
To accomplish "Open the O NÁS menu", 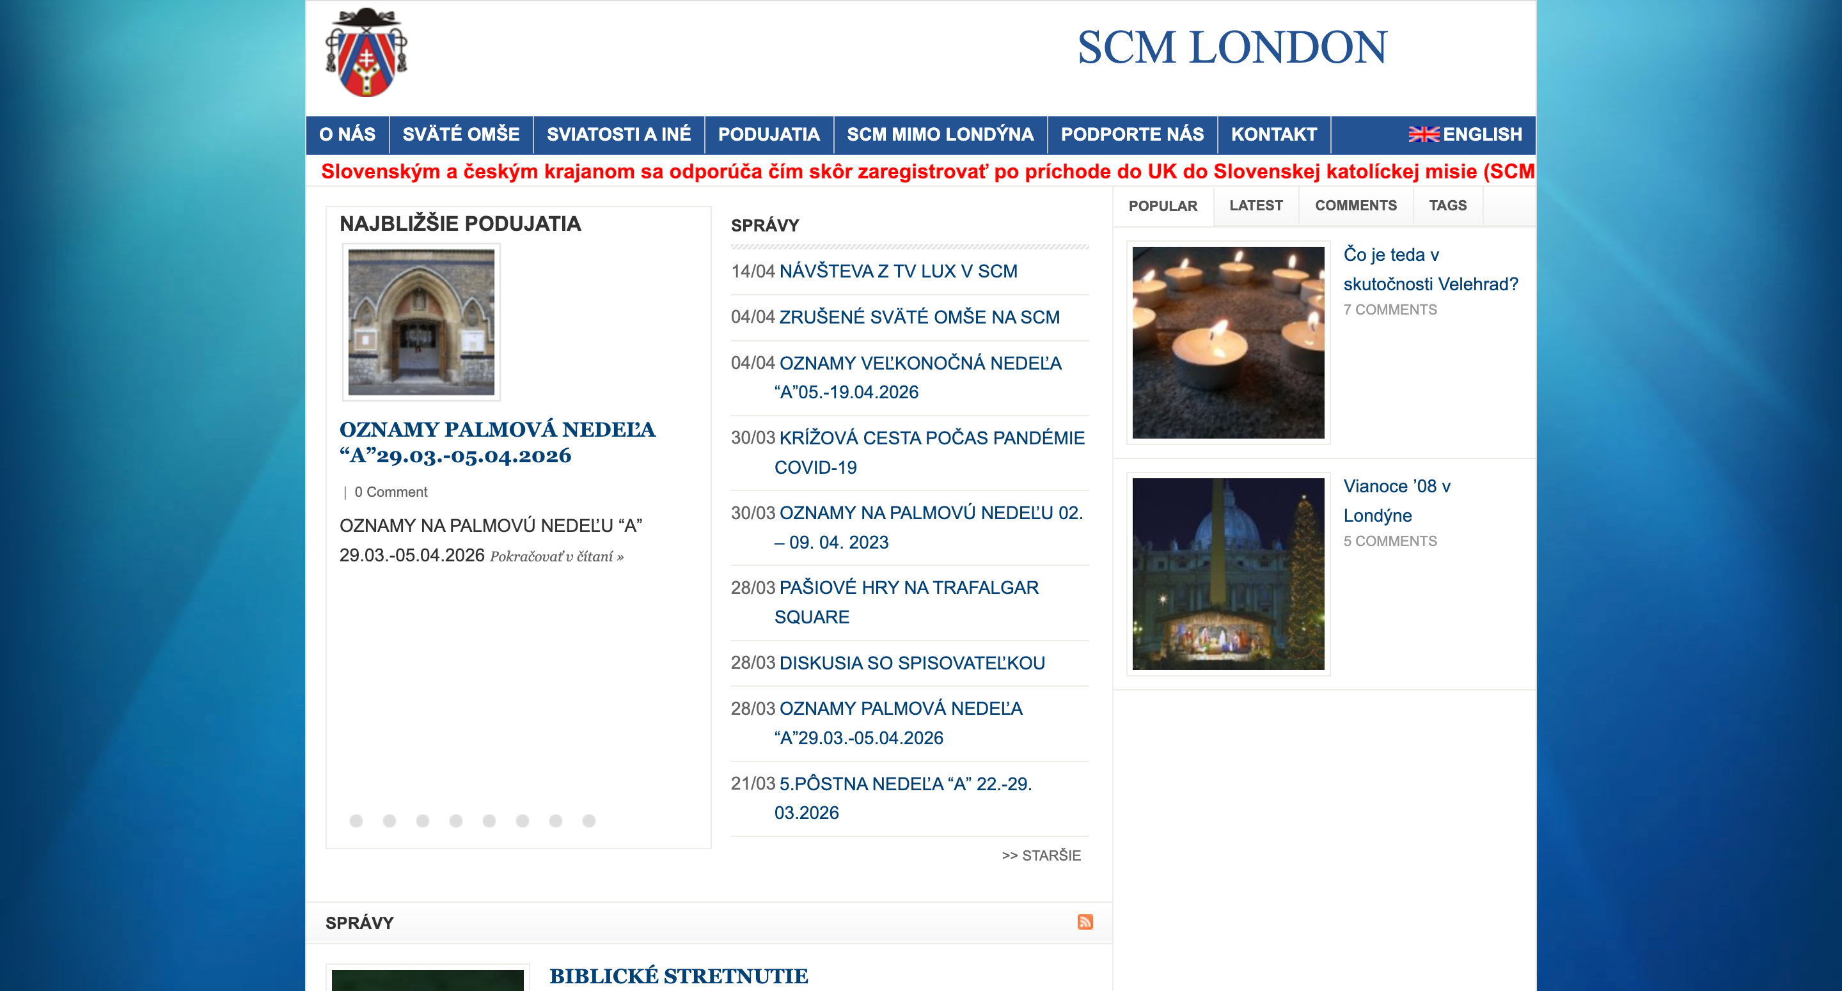I will (x=347, y=134).
